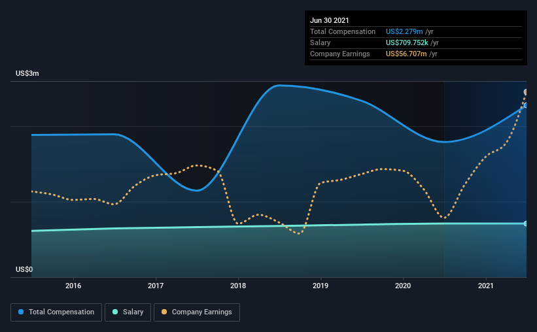This screenshot has height=332, width=537.
Task: Click the US$2.279m total compensation value
Action: pos(404,31)
